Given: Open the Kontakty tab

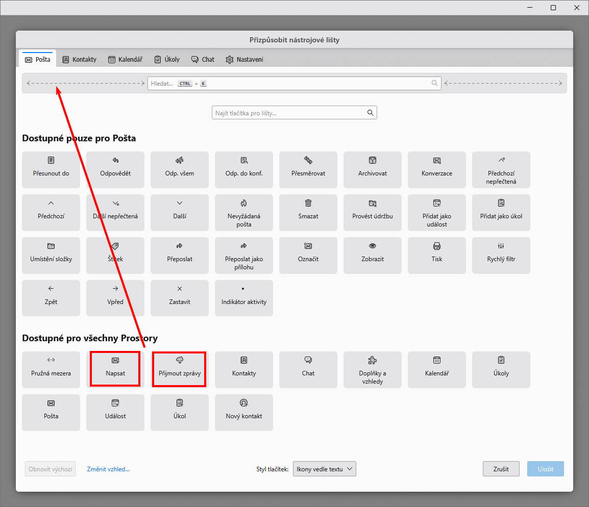Looking at the screenshot, I should pos(79,59).
